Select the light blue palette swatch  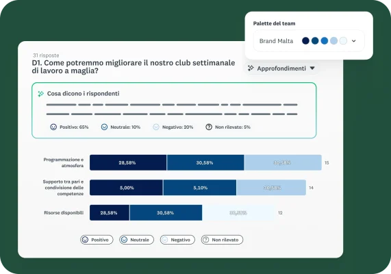click(x=333, y=40)
